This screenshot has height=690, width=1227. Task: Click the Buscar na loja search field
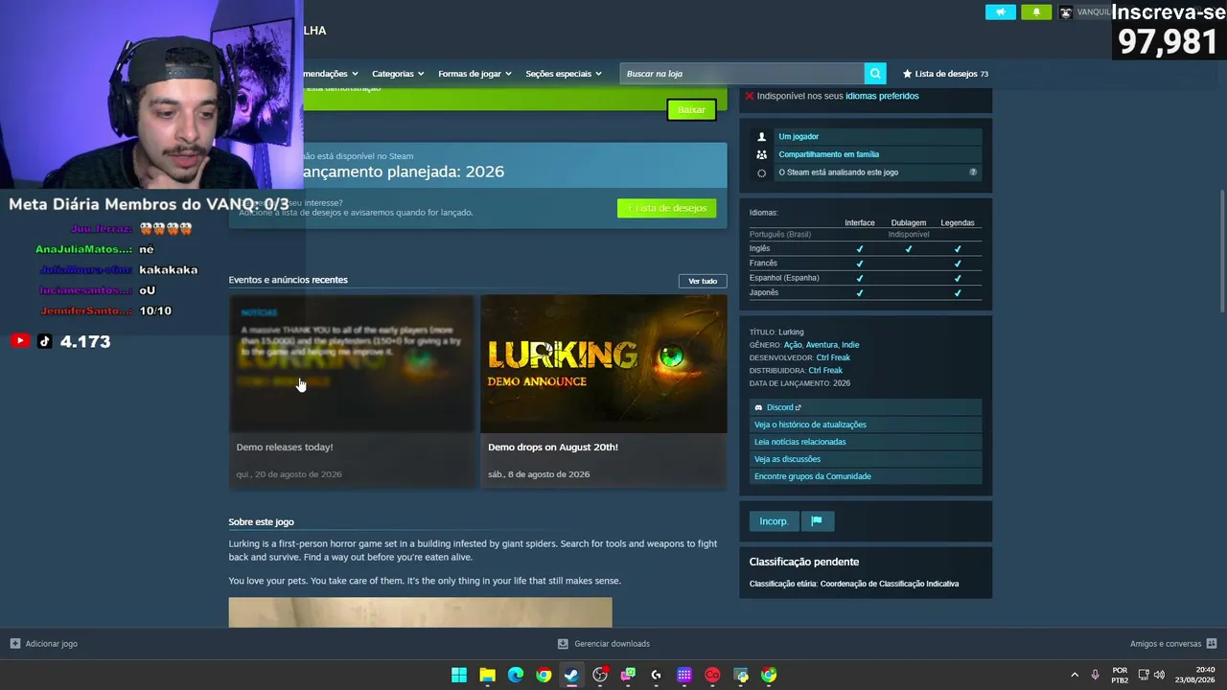coord(742,74)
